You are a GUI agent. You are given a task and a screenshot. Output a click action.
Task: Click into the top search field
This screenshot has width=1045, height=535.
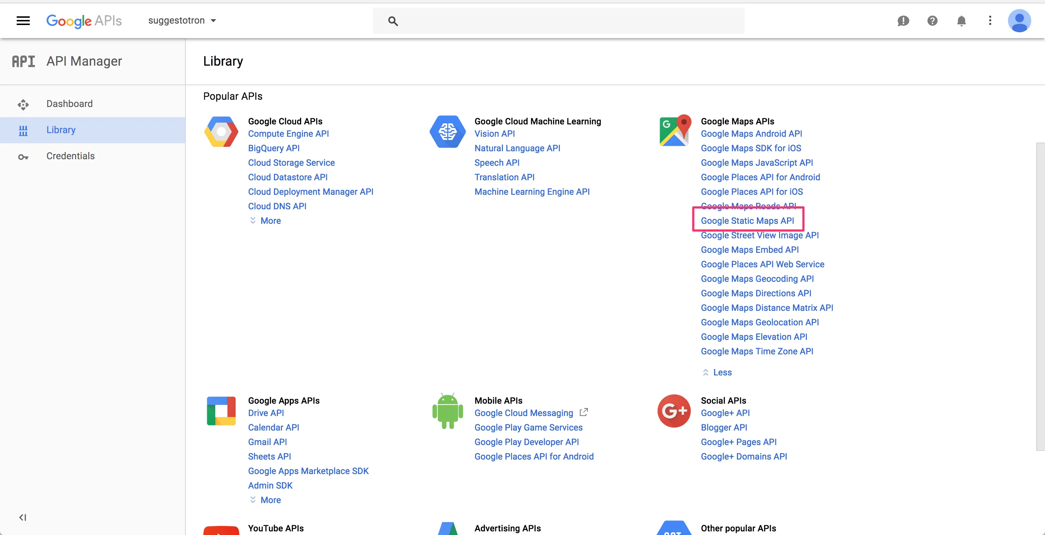point(568,21)
